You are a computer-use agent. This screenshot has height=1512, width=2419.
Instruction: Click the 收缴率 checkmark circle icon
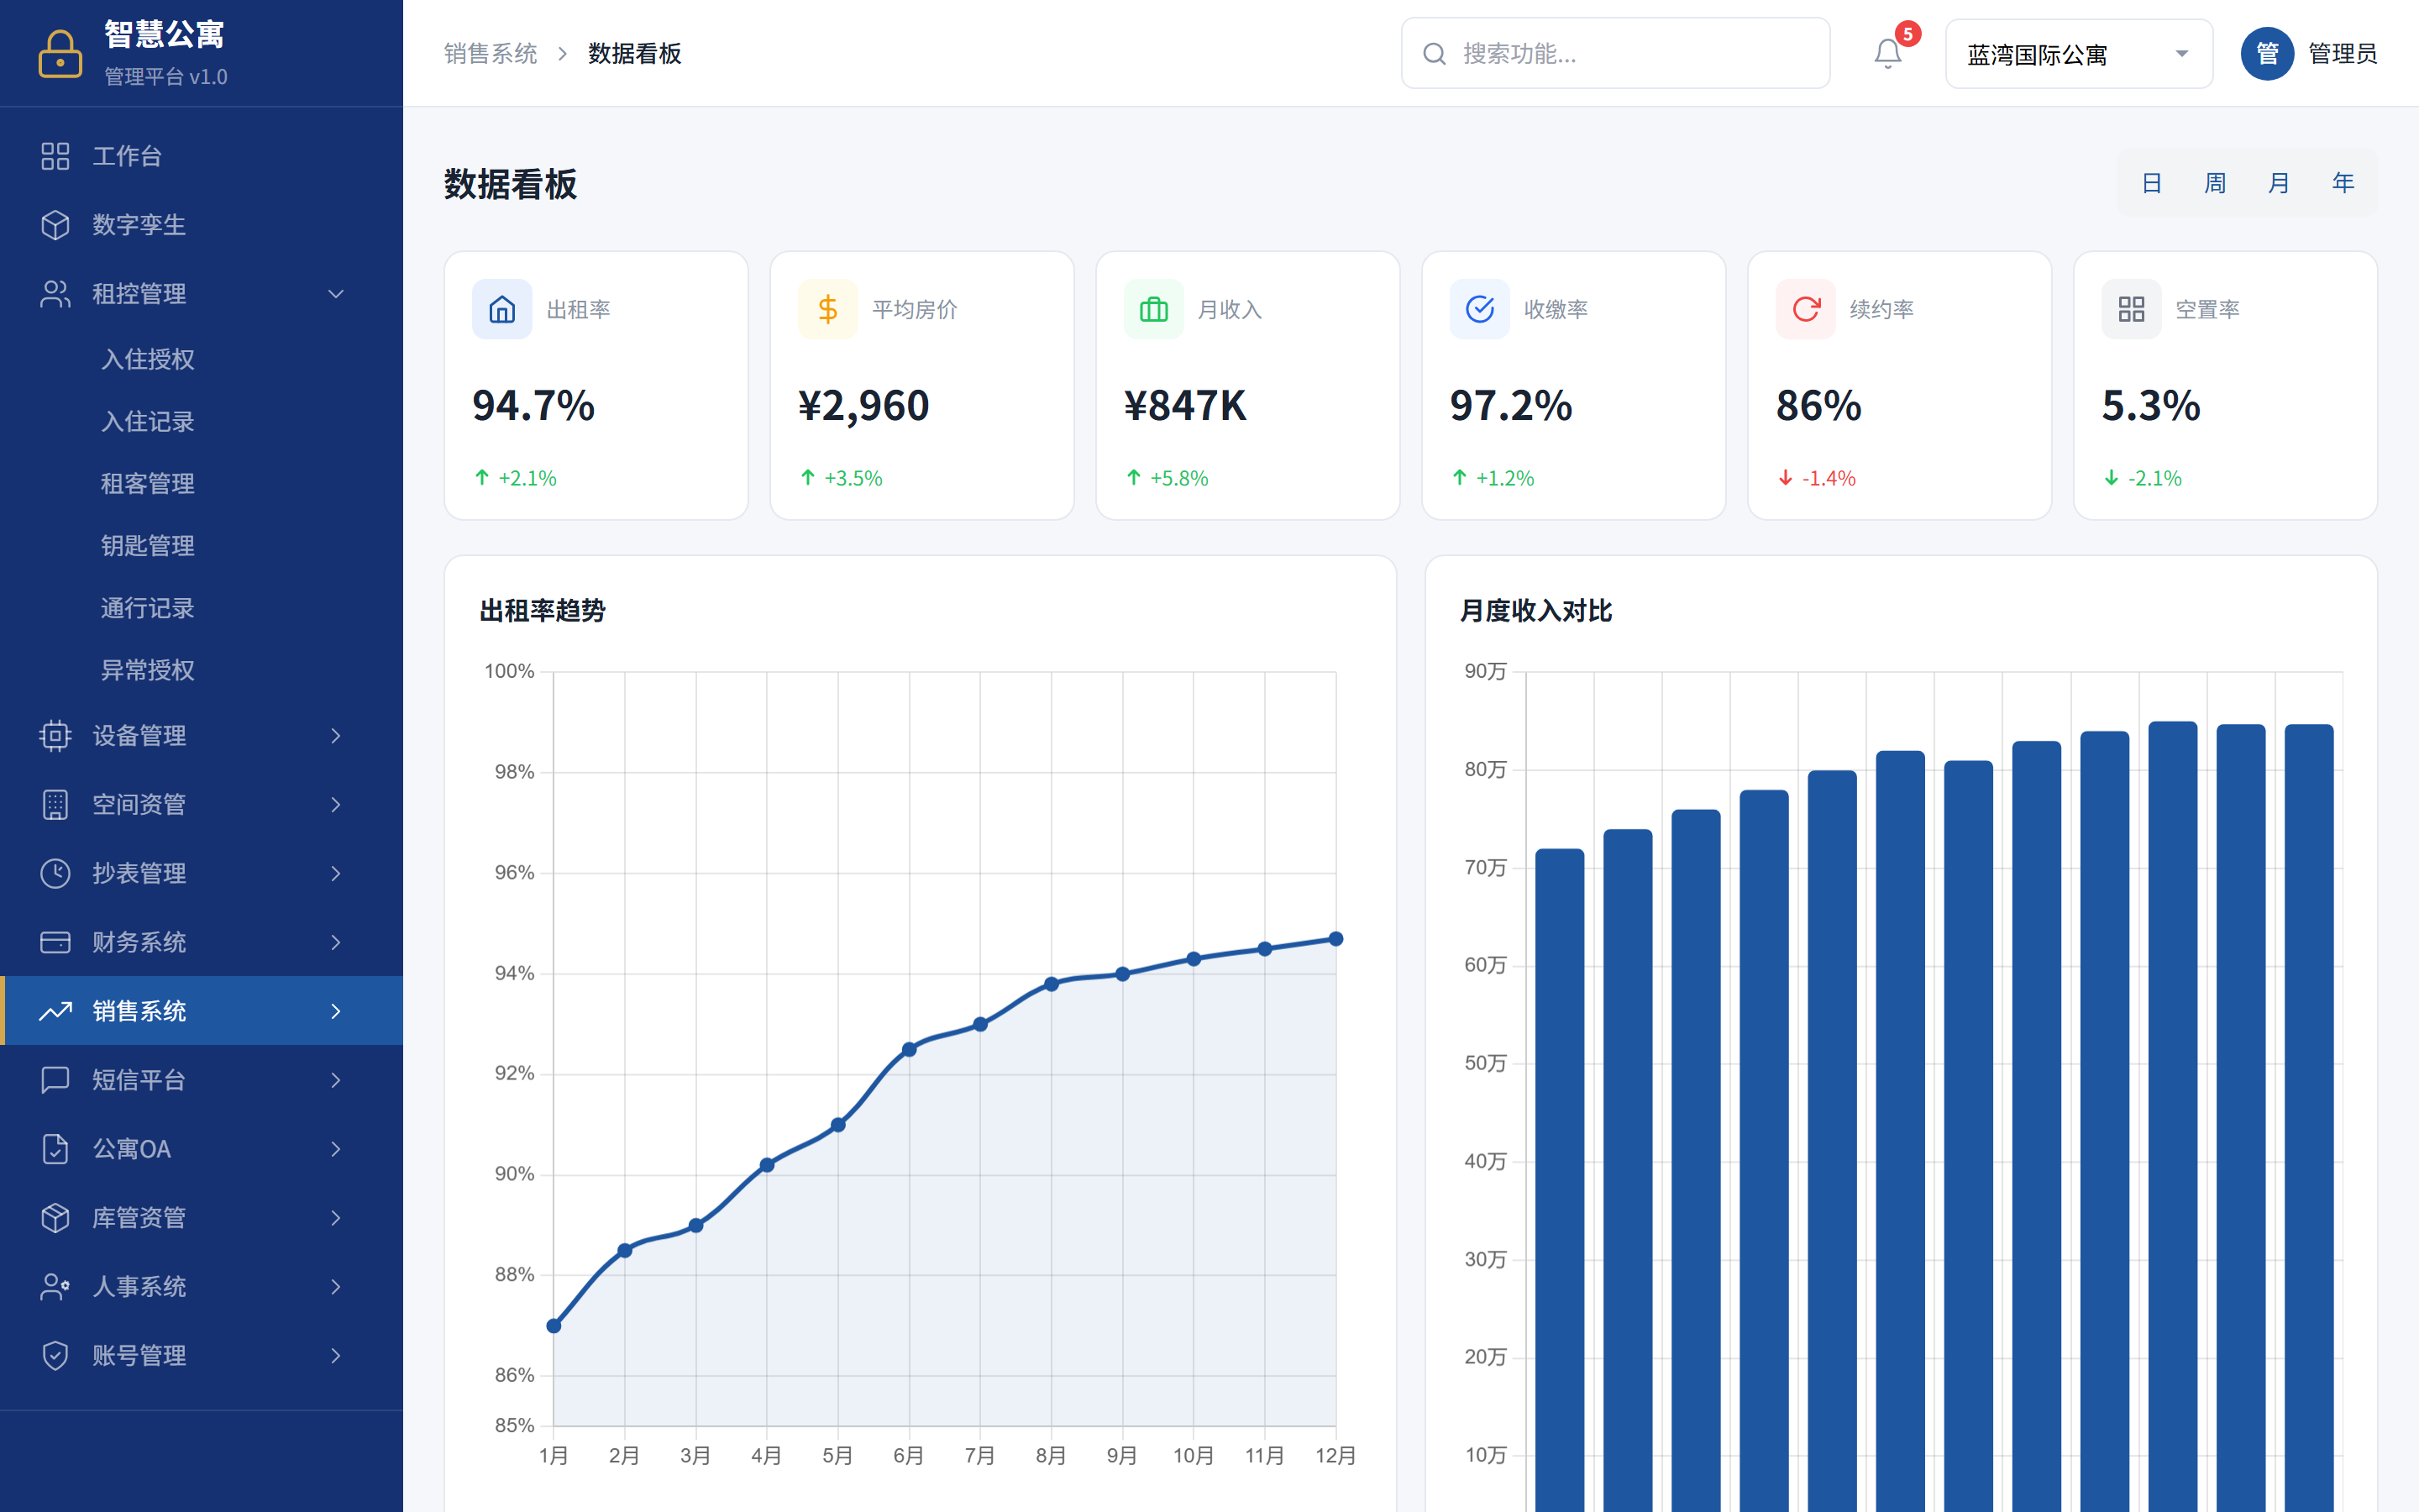click(1479, 309)
